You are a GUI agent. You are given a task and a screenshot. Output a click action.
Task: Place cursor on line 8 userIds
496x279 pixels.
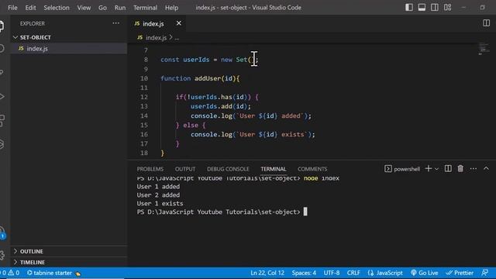196,60
